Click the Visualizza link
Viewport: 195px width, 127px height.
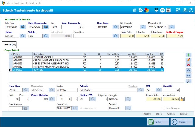tap(133, 86)
